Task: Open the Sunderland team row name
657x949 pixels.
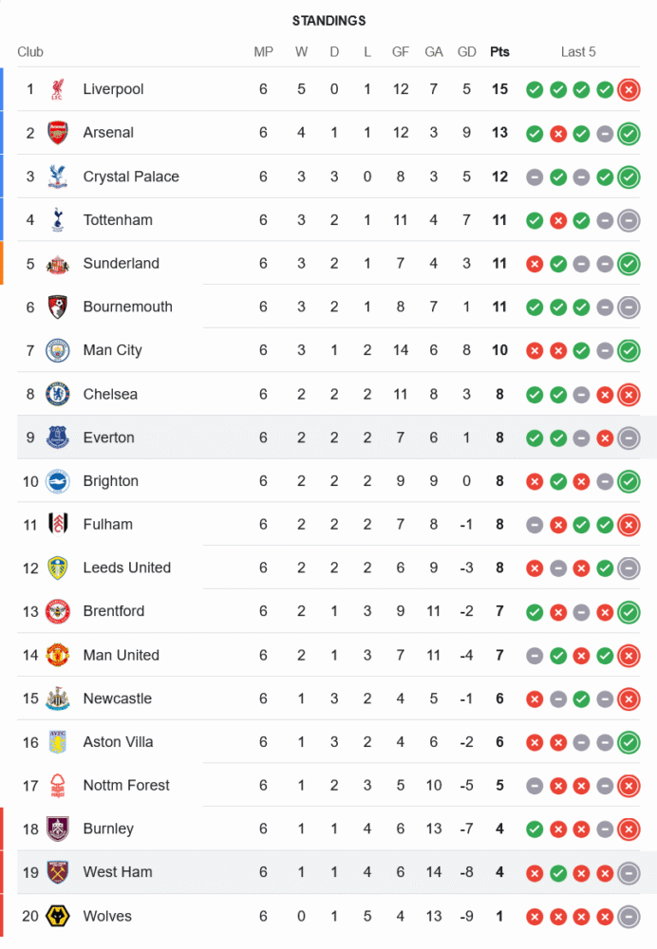Action: coord(122,263)
